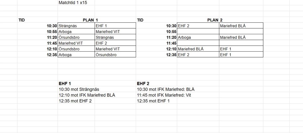Viewport: 303px width, 133px height.
Task: Select the bold EHF 2 summary heading
Action: tap(143, 84)
